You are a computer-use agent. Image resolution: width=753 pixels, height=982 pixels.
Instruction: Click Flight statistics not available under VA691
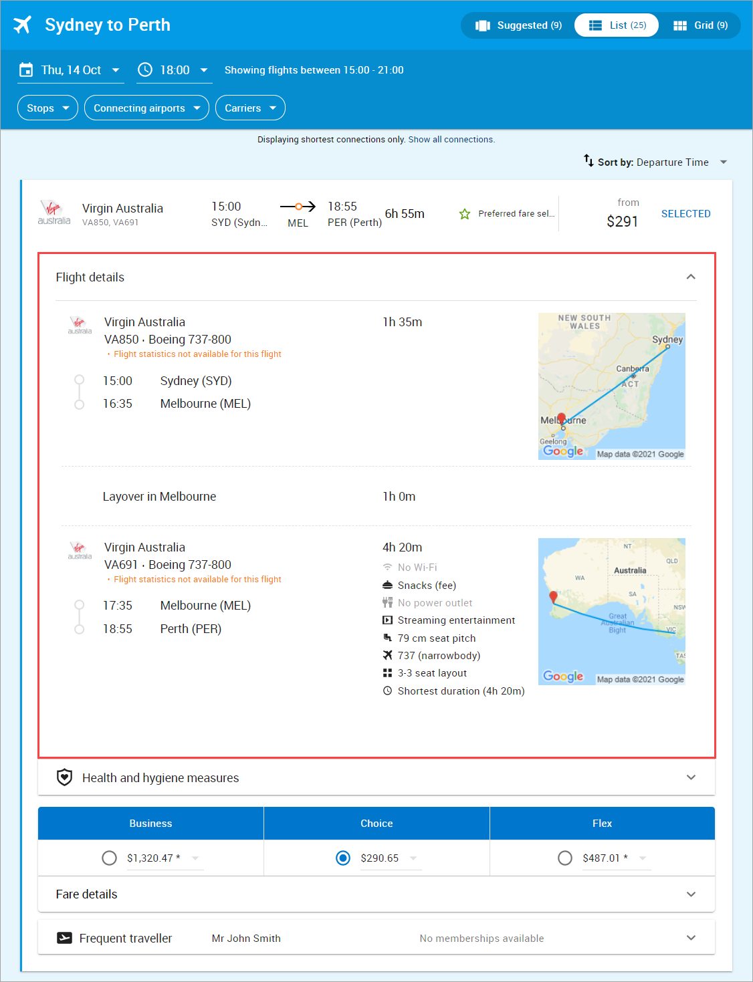pos(197,580)
